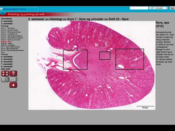The height and width of the screenshot is (131, 175).
Task: Click the Søk button in the top bar
Action: (172, 8)
